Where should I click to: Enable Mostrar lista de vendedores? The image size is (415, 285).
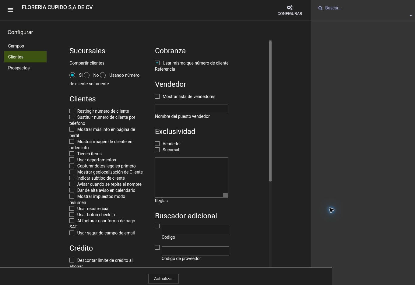pos(157,97)
